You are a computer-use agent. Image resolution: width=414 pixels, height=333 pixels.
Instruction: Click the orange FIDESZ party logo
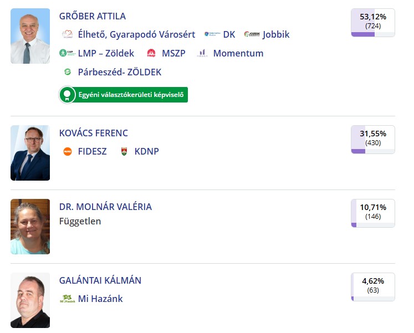tap(68, 151)
